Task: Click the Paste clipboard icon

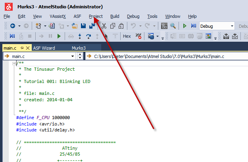Action: click(121, 26)
